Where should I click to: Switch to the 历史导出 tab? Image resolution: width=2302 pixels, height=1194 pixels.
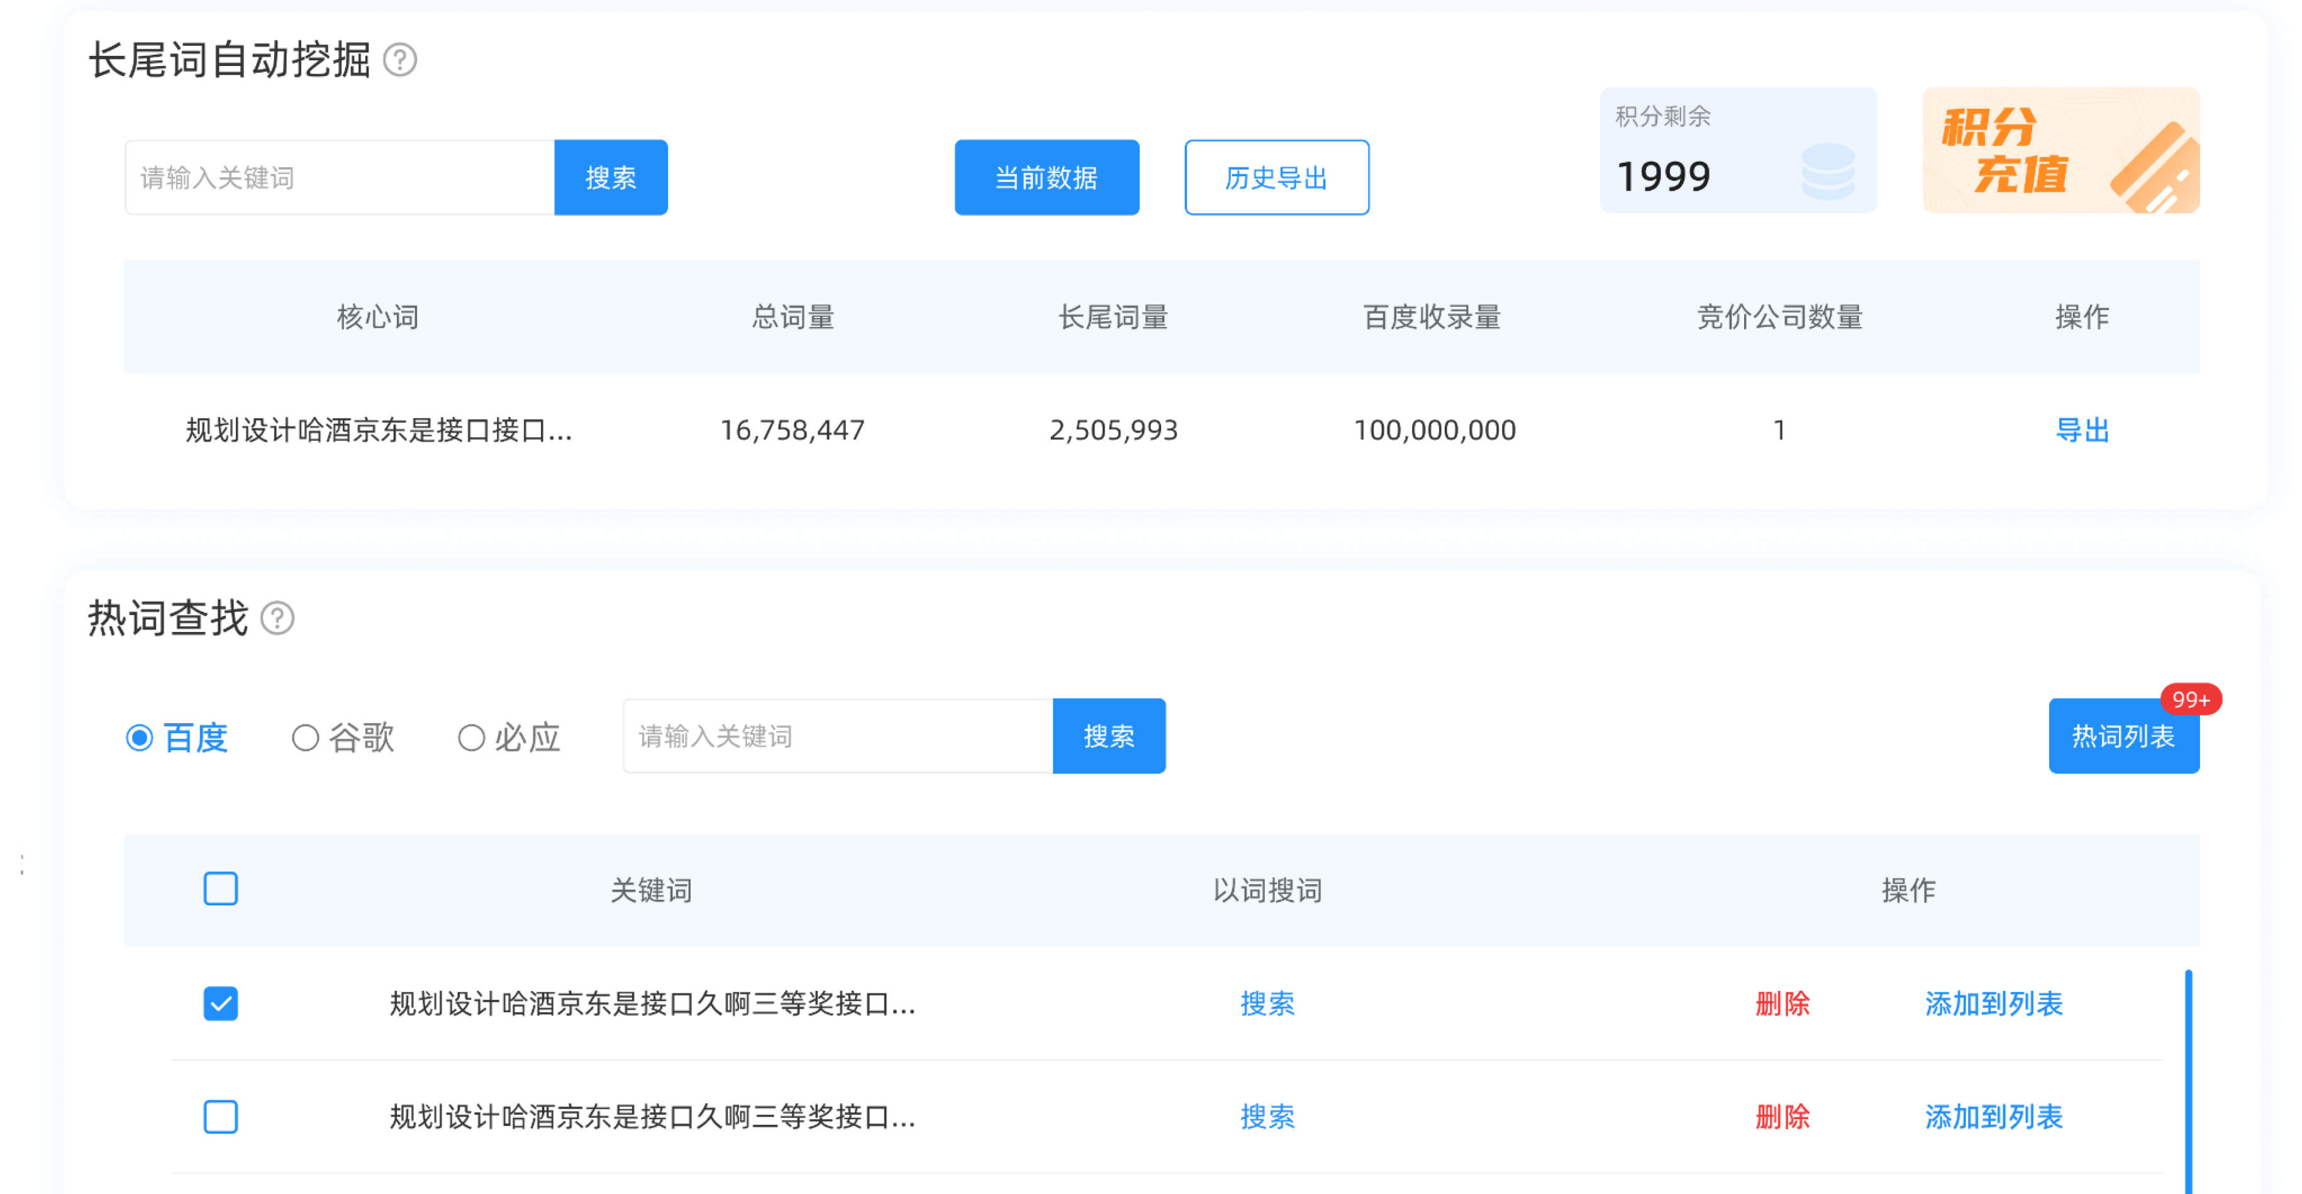point(1276,177)
